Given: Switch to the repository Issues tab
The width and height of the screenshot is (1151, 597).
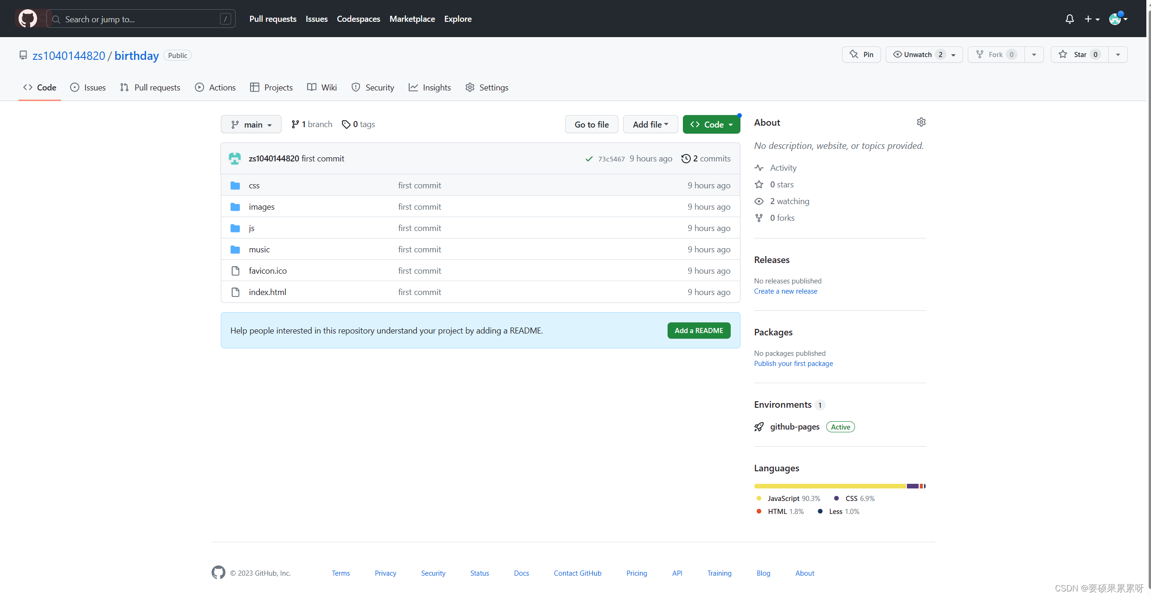Looking at the screenshot, I should click(88, 87).
